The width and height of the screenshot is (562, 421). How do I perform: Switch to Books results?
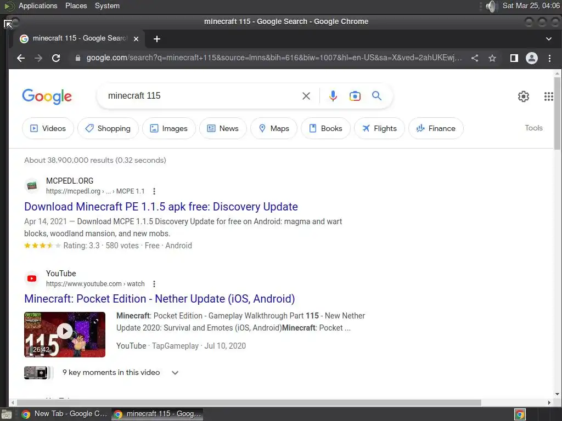tap(325, 128)
